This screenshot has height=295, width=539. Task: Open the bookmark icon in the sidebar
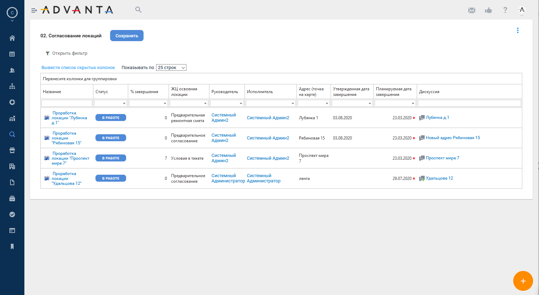point(12,247)
